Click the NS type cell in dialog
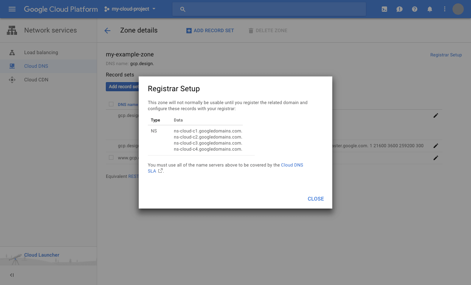 tap(154, 131)
